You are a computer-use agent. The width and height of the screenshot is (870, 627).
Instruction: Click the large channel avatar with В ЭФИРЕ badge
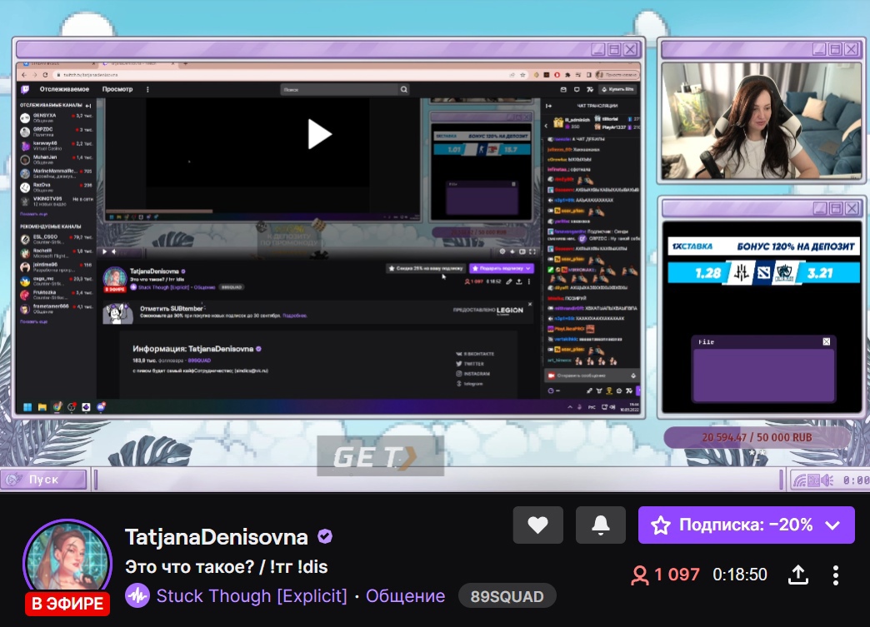click(67, 566)
